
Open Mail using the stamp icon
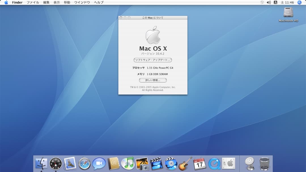(70, 163)
